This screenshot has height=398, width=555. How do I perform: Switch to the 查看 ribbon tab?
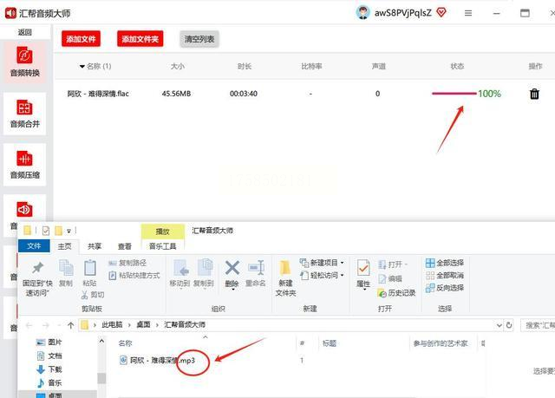pos(125,246)
